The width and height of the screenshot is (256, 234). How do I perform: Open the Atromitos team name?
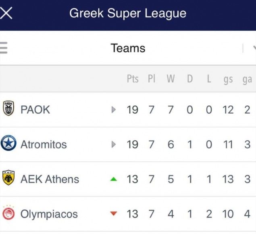[44, 144]
